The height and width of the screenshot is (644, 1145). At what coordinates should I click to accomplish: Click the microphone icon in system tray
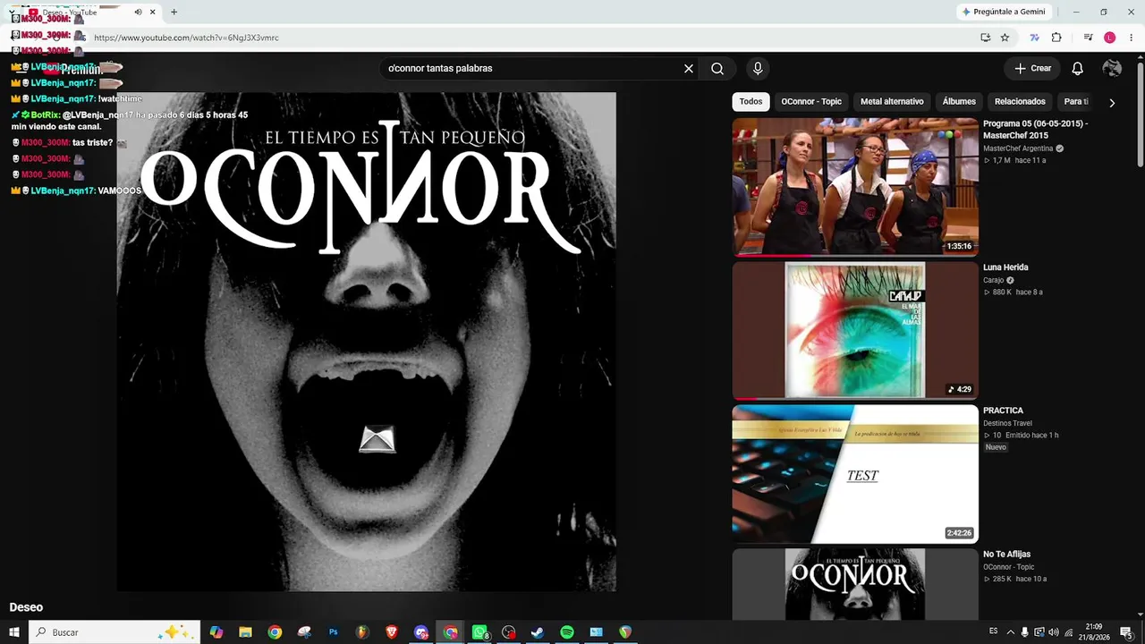click(x=1025, y=632)
